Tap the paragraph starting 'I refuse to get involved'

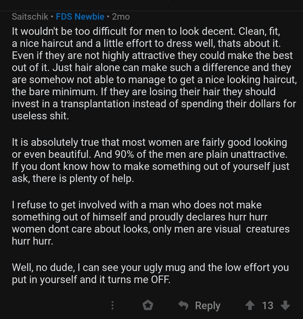click(x=151, y=223)
